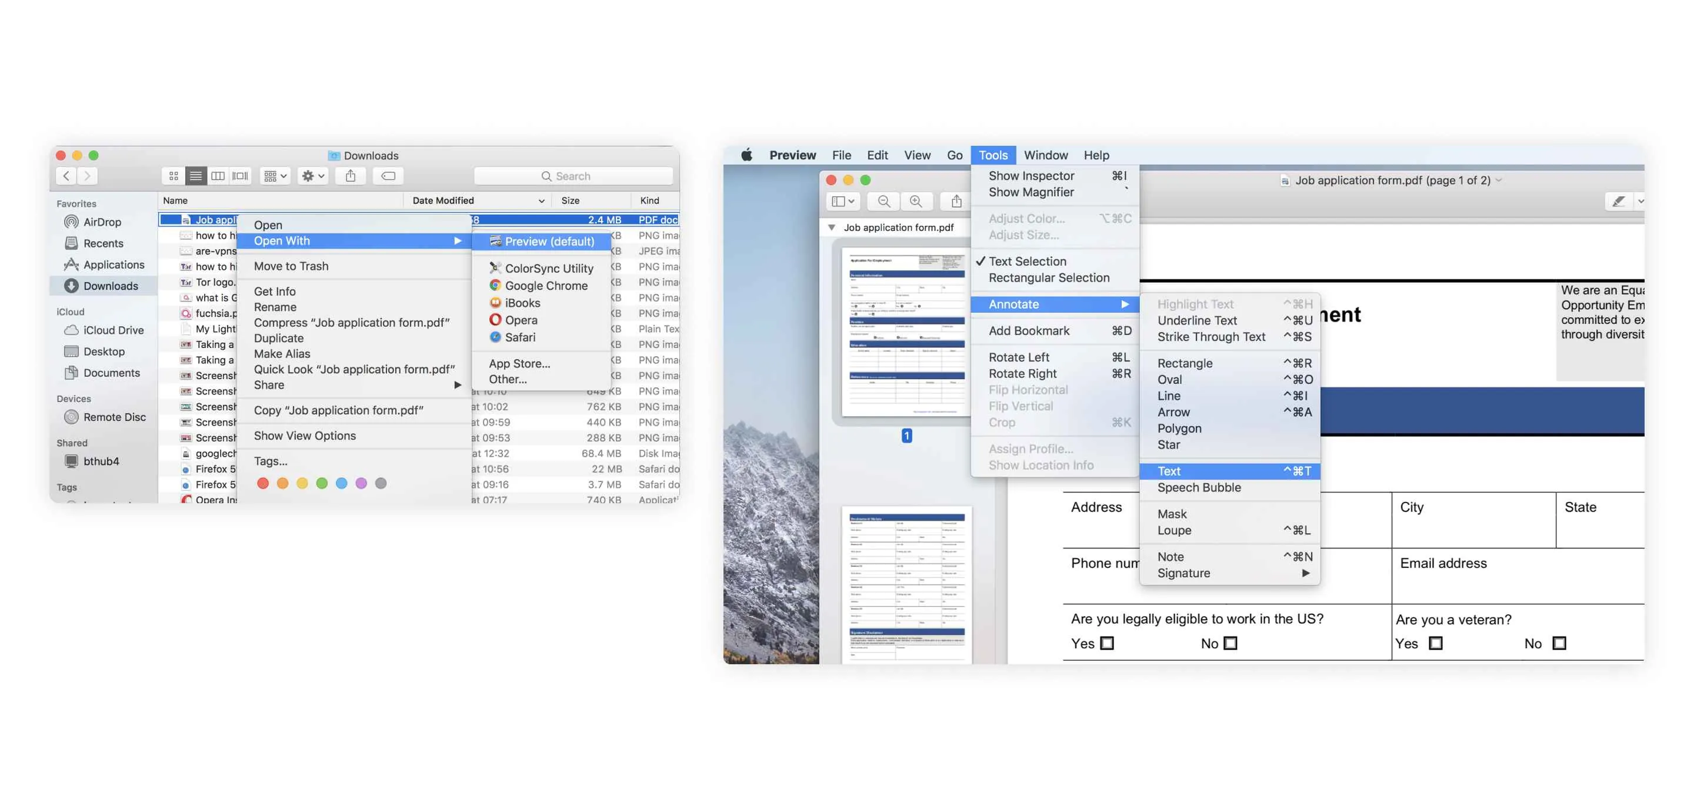
Task: Open the Window menu in Preview
Action: pos(1046,155)
